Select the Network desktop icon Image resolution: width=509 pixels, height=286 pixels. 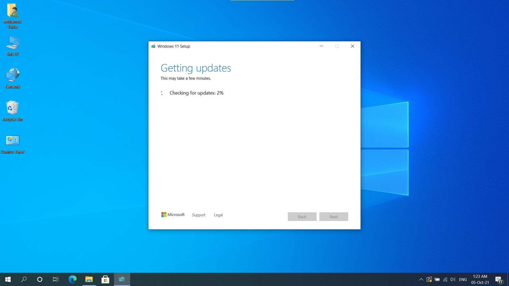coord(12,78)
